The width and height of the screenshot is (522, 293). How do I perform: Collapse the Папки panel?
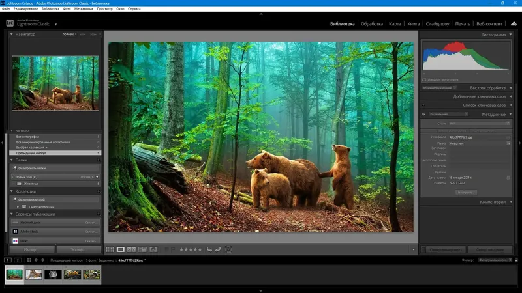click(x=11, y=160)
